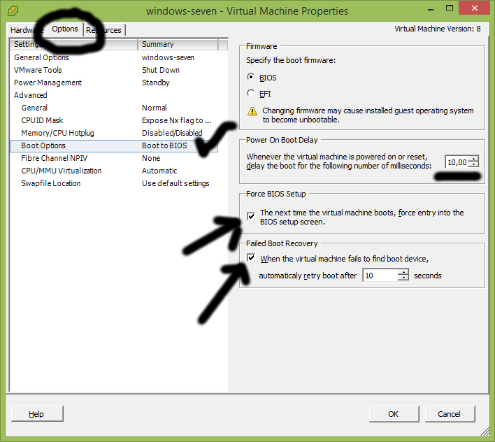The image size is (495, 442).
Task: Select the Boot Options row
Action: [x=114, y=146]
